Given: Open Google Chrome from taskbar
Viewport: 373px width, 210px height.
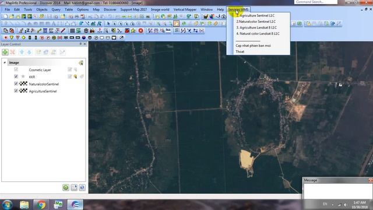Looking at the screenshot, I should click(x=41, y=205).
